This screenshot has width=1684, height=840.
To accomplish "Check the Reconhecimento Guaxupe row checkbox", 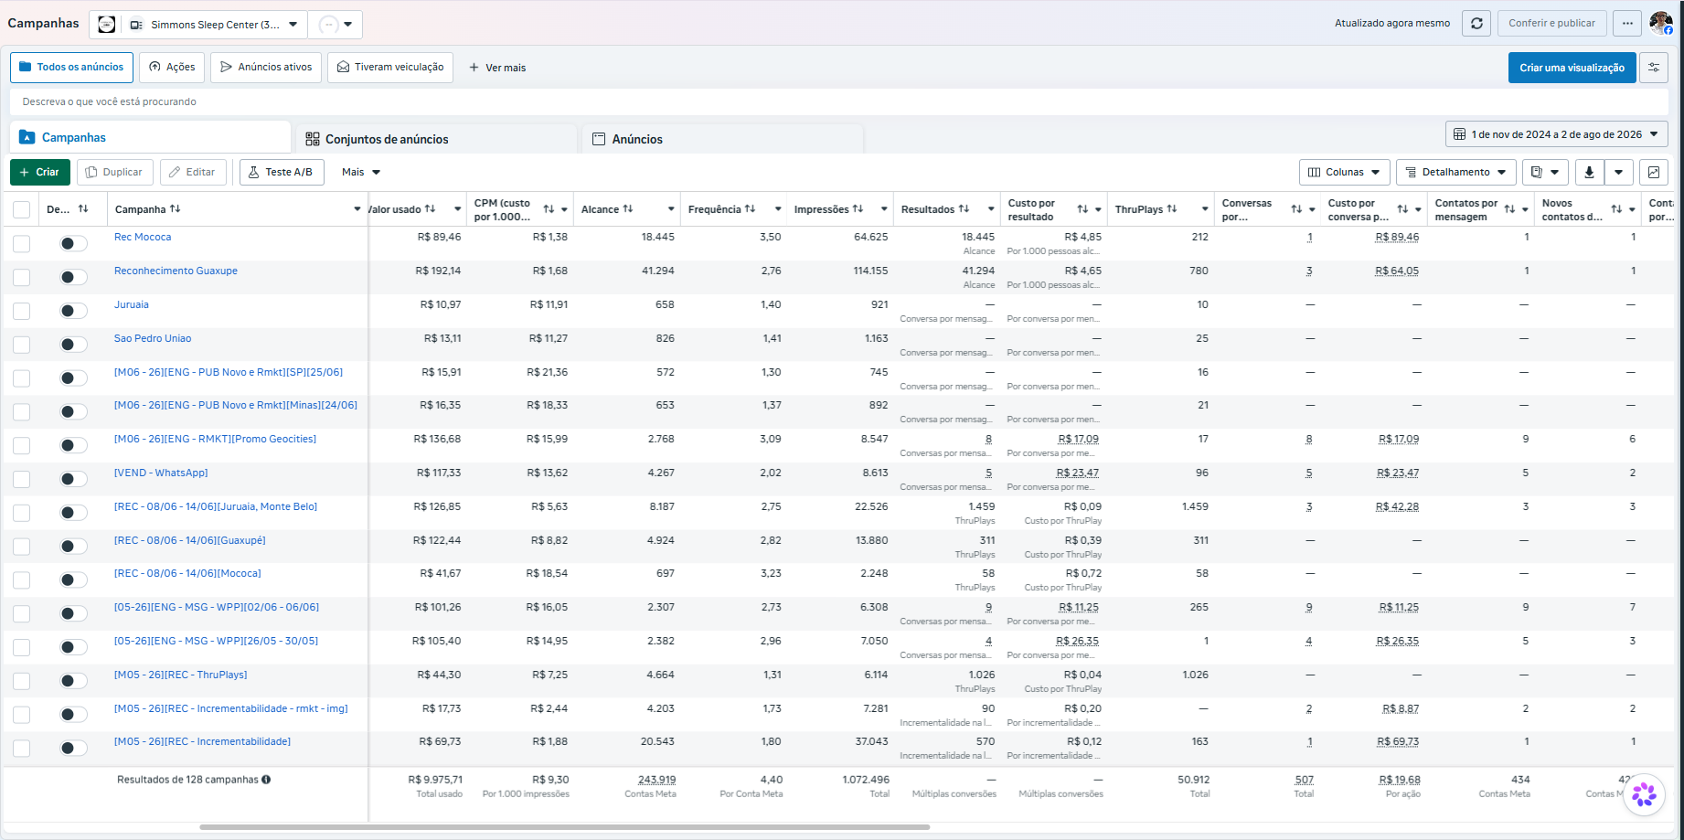I will (22, 277).
